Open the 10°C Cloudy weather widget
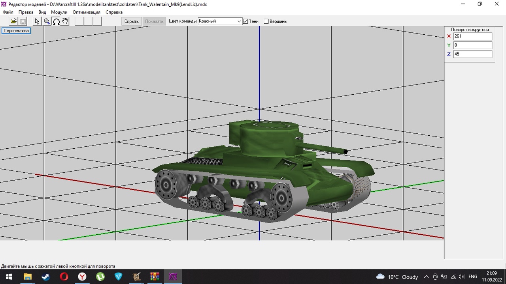The width and height of the screenshot is (506, 284). pos(397,277)
